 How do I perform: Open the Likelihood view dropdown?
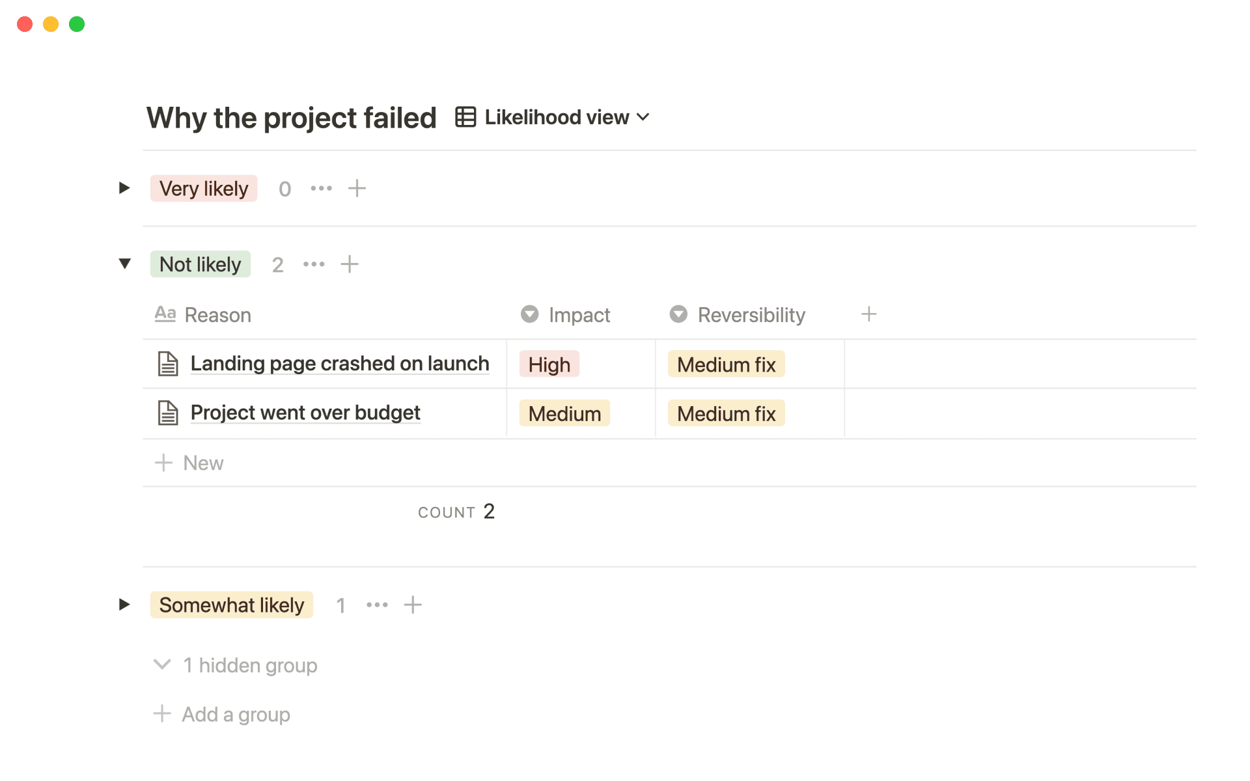tap(643, 117)
